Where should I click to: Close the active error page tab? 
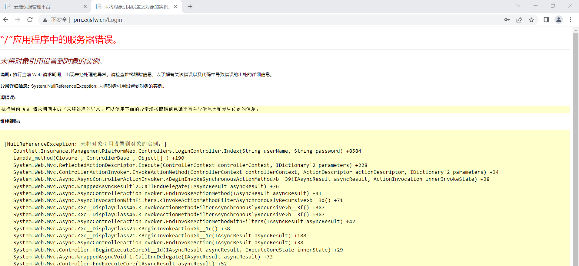[176, 7]
